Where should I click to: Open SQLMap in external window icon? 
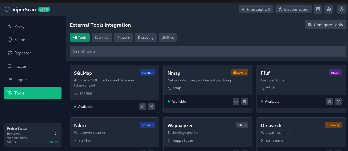151,107
